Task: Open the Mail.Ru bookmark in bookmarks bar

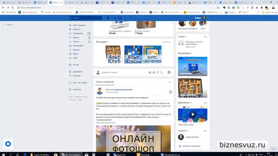Action: tap(154, 12)
